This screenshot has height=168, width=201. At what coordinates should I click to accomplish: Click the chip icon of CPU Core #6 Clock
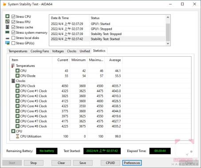click(x=17, y=116)
